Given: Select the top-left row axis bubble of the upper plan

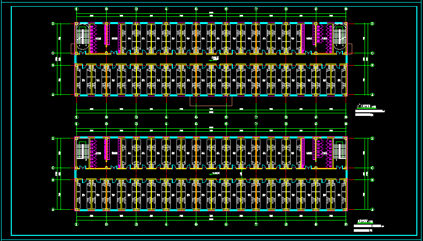Looking at the screenshot, I should 53,24.
